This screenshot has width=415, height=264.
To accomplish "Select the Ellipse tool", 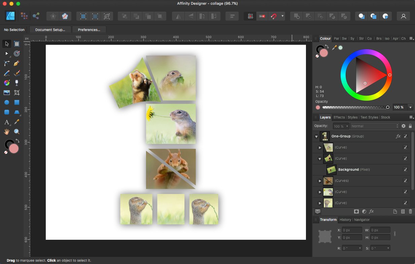I will [x=6, y=102].
